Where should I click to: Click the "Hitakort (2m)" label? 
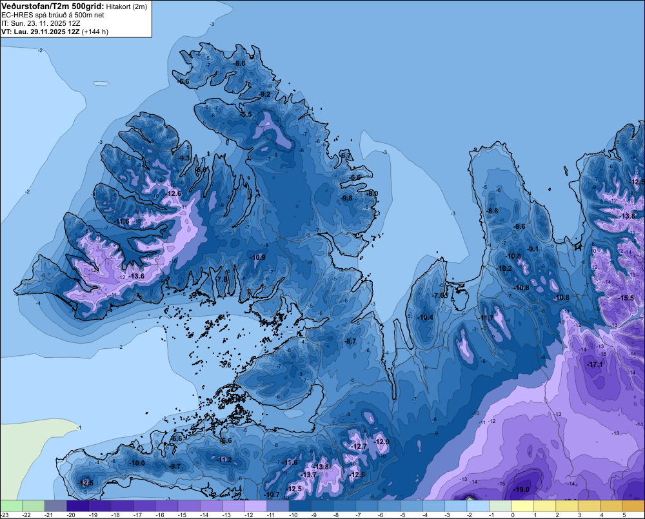(x=127, y=7)
